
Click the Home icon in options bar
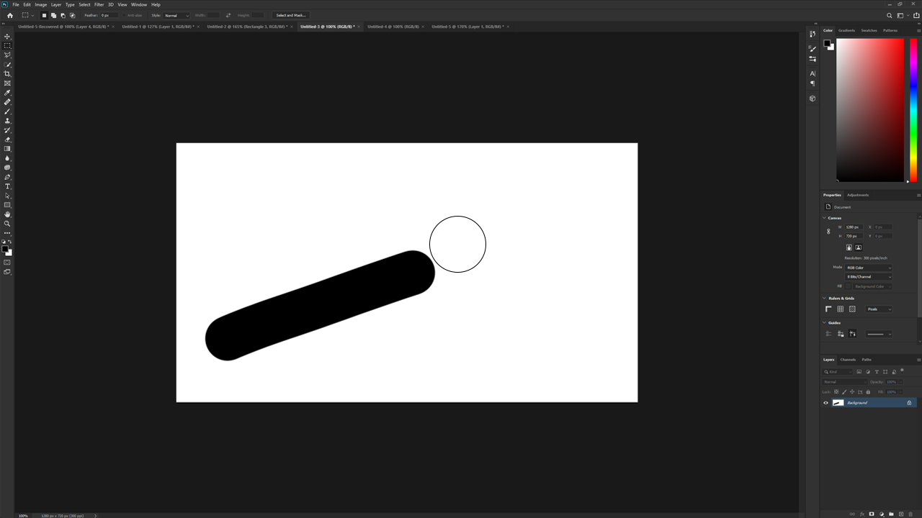click(9, 15)
